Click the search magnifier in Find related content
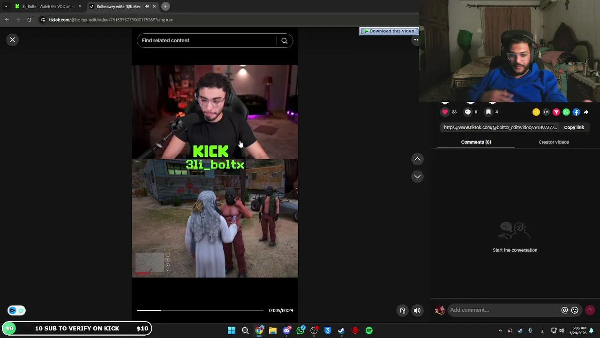The width and height of the screenshot is (600, 338). click(x=285, y=41)
